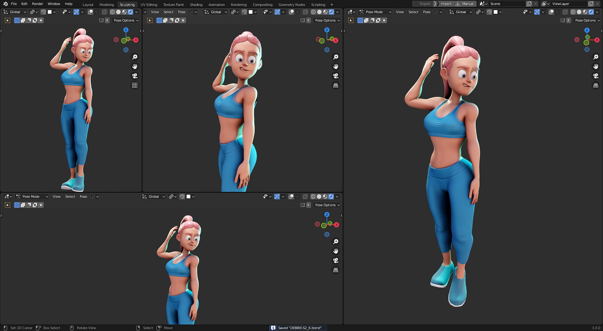Click the Export button in top bar
This screenshot has height=331, width=603.
point(422,4)
